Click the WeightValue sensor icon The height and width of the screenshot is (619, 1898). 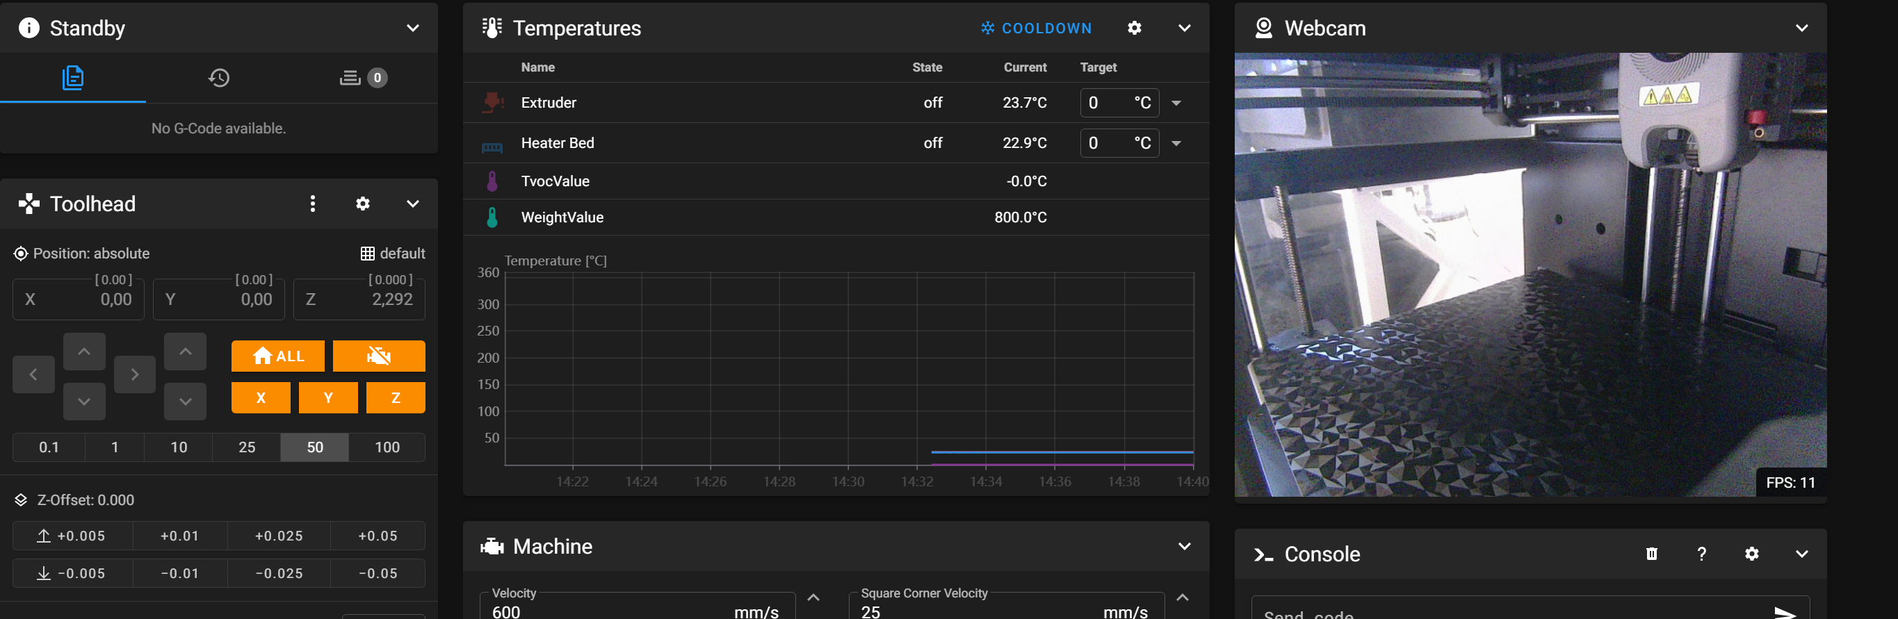492,217
